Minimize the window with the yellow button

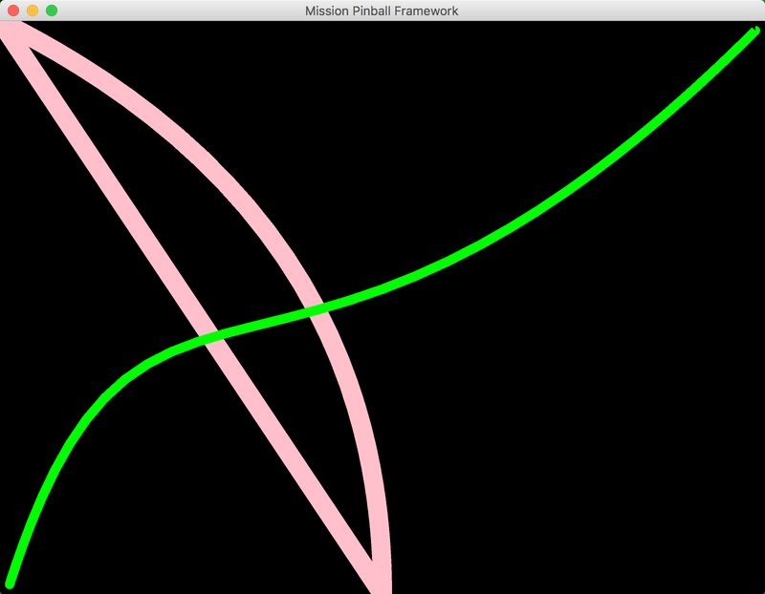[33, 11]
